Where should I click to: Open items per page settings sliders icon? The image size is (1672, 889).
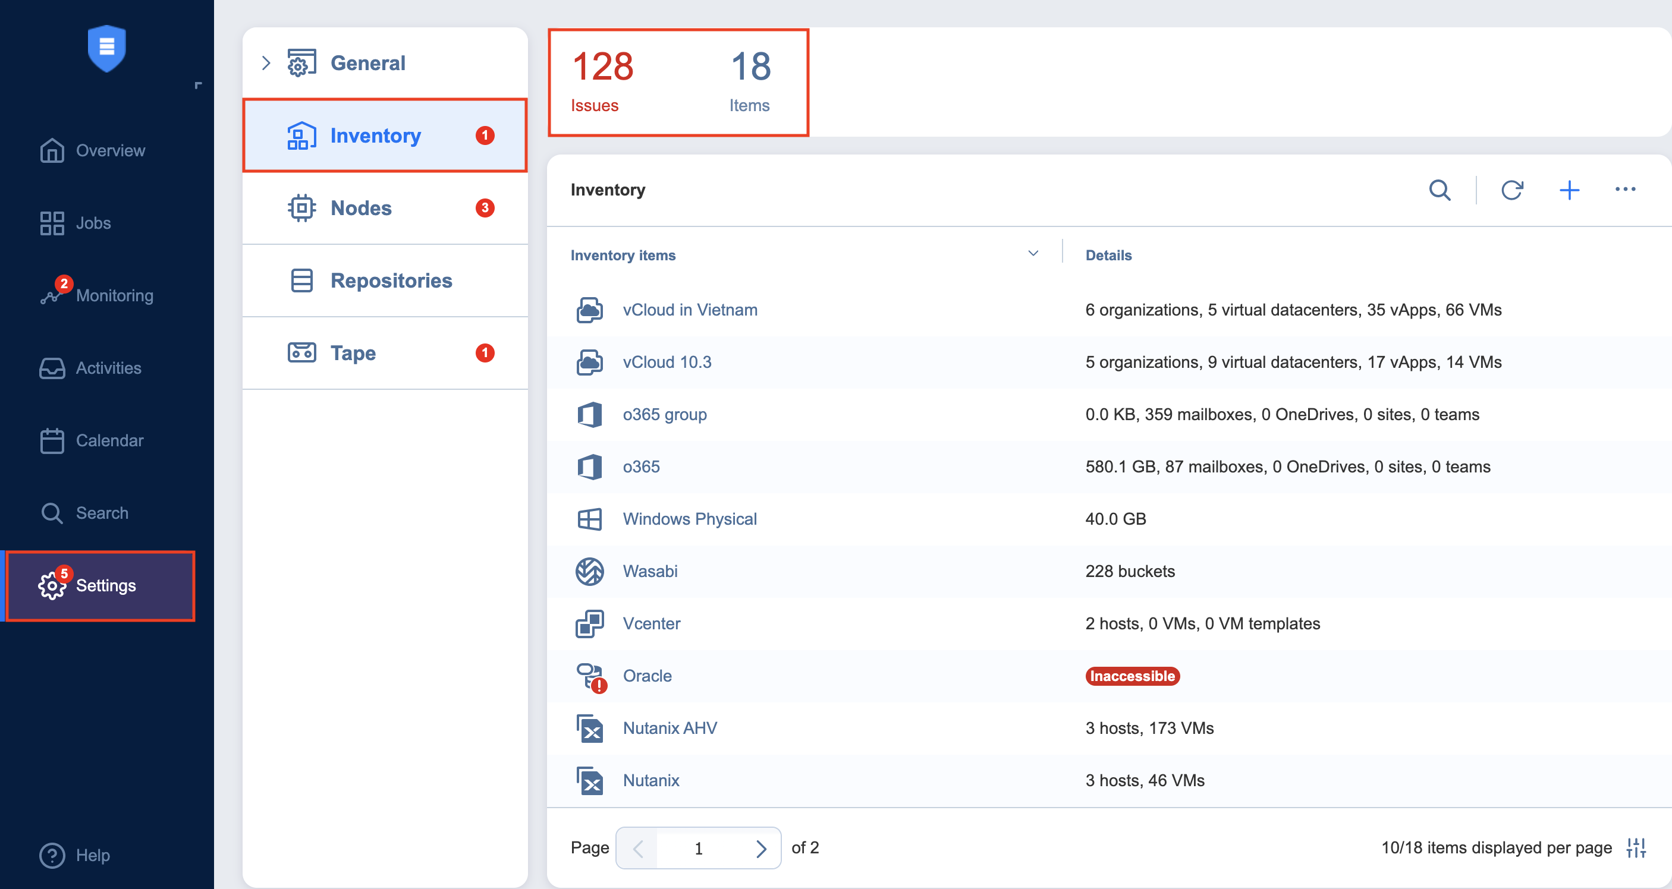pyautogui.click(x=1636, y=848)
